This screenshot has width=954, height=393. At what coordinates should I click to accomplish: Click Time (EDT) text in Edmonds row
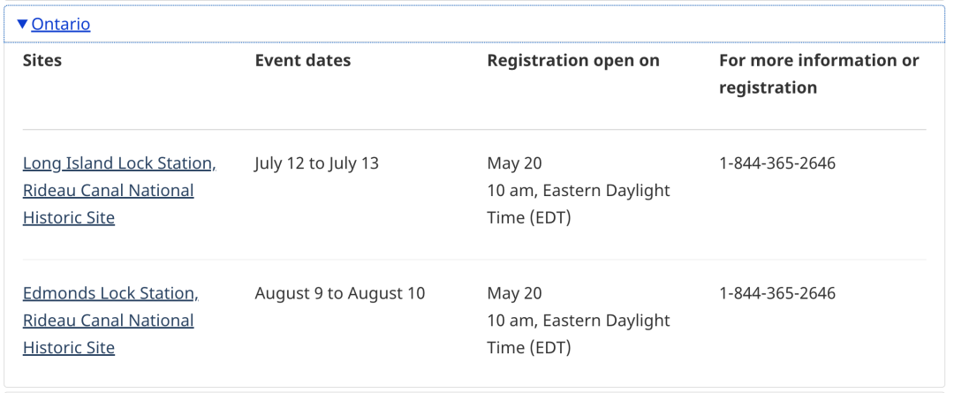click(529, 348)
